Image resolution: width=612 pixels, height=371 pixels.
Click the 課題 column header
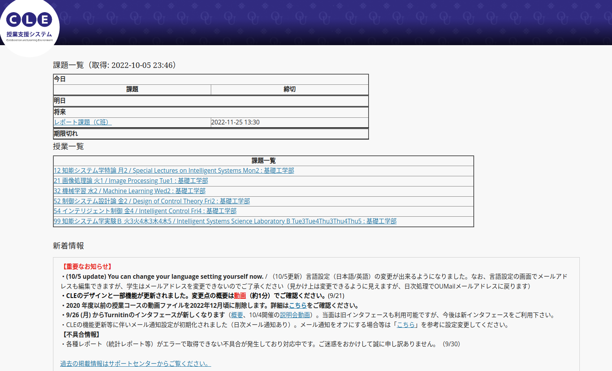point(132,89)
